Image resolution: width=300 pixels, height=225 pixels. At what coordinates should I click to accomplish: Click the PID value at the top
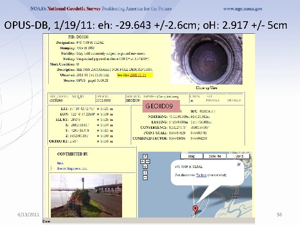[x=82, y=37]
